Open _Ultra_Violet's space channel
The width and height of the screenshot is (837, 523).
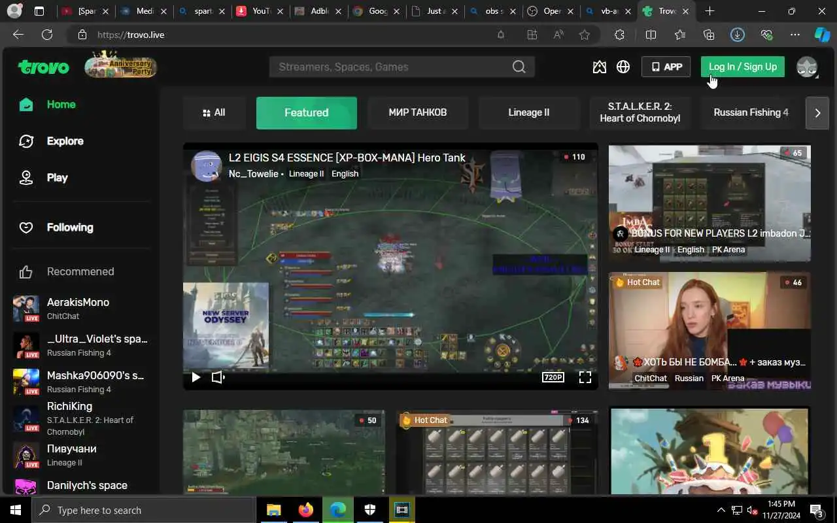click(80, 345)
